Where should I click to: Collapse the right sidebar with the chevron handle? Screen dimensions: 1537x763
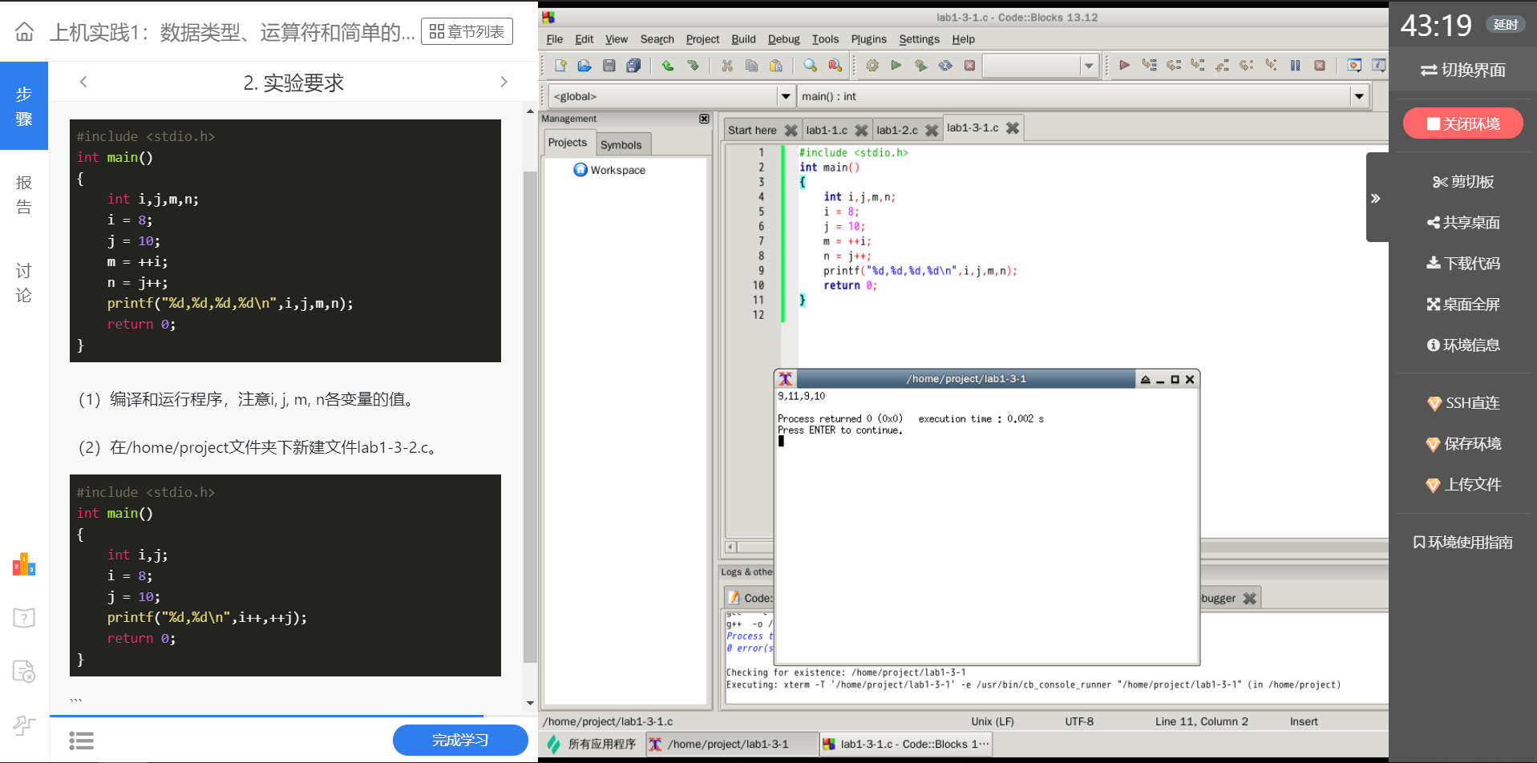point(1376,198)
